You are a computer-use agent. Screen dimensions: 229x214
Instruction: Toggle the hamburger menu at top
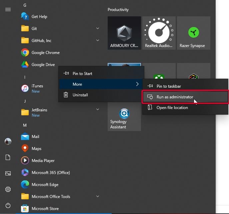click(8, 10)
